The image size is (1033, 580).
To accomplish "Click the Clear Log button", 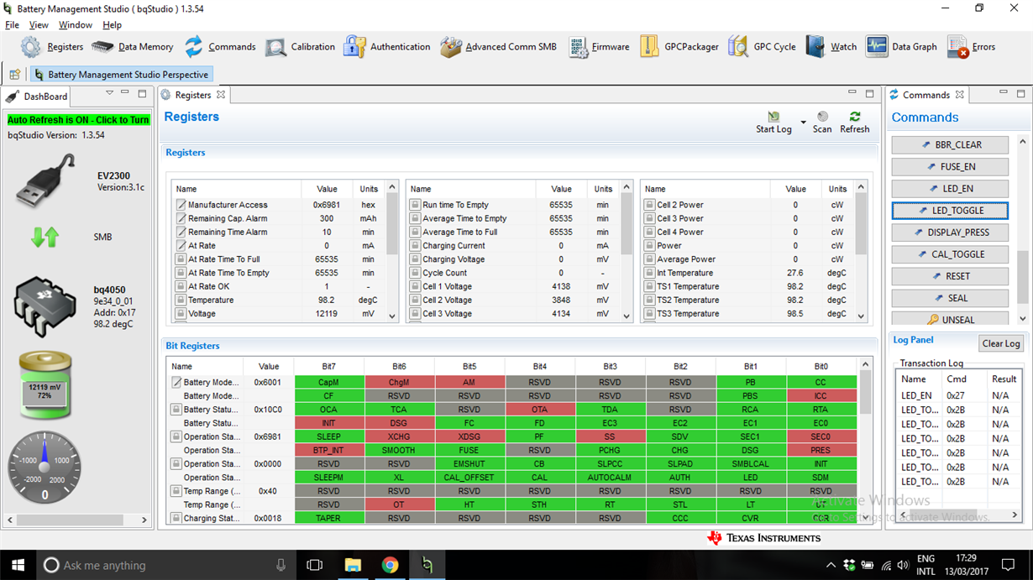I will click(1001, 343).
